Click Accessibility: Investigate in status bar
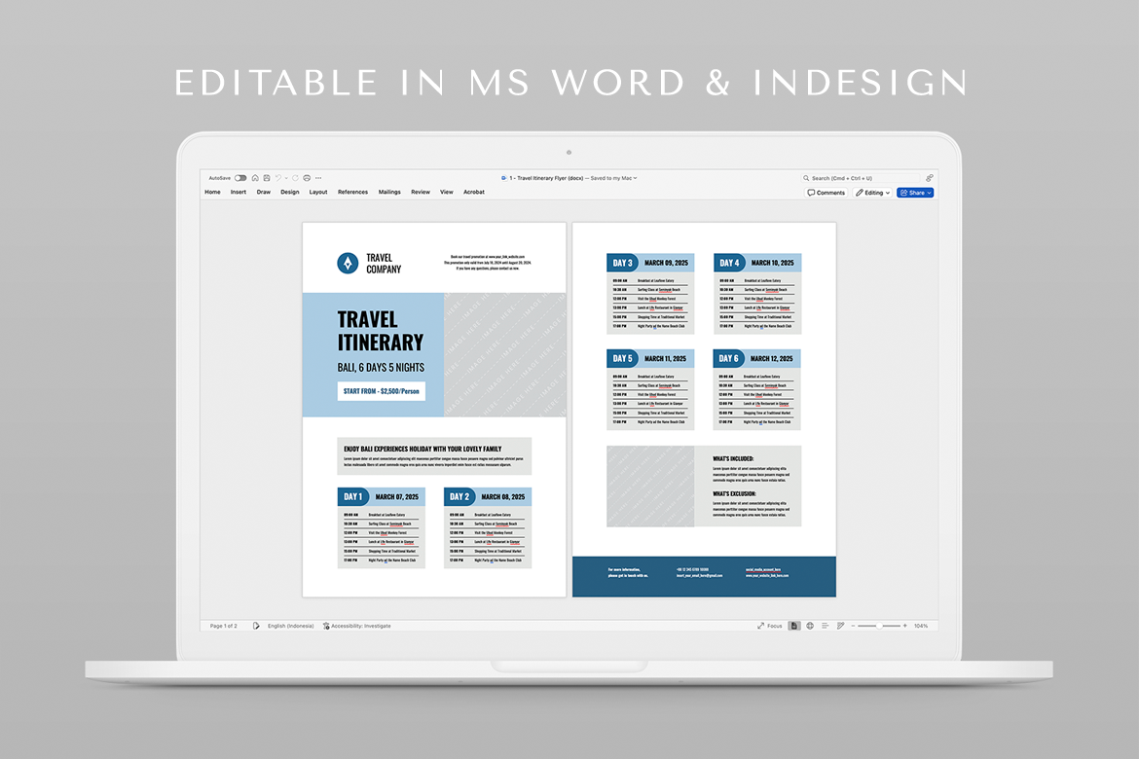 [x=357, y=626]
